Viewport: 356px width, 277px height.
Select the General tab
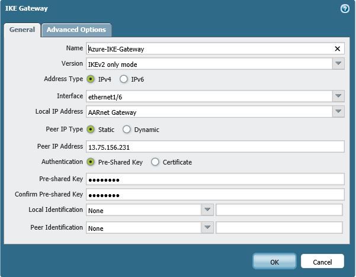pyautogui.click(x=22, y=30)
